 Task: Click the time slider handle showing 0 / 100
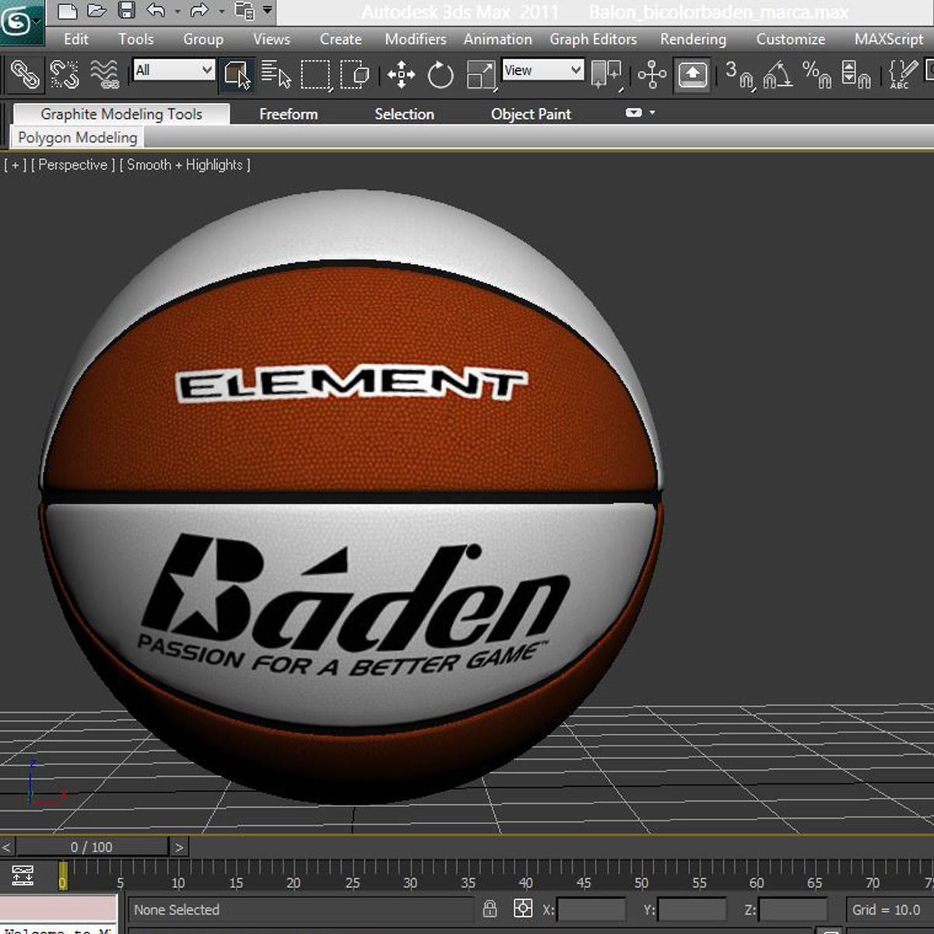tap(92, 847)
